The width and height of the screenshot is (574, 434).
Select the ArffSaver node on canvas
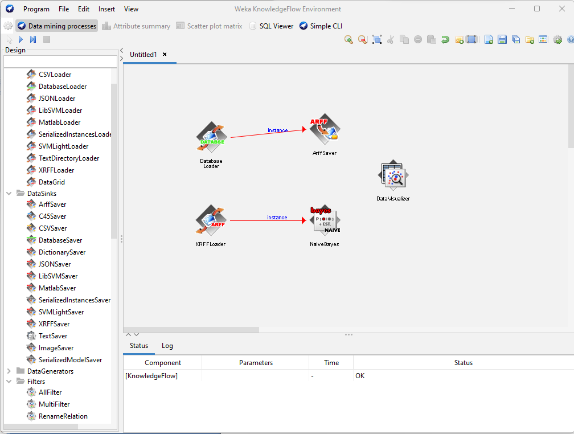pyautogui.click(x=325, y=129)
